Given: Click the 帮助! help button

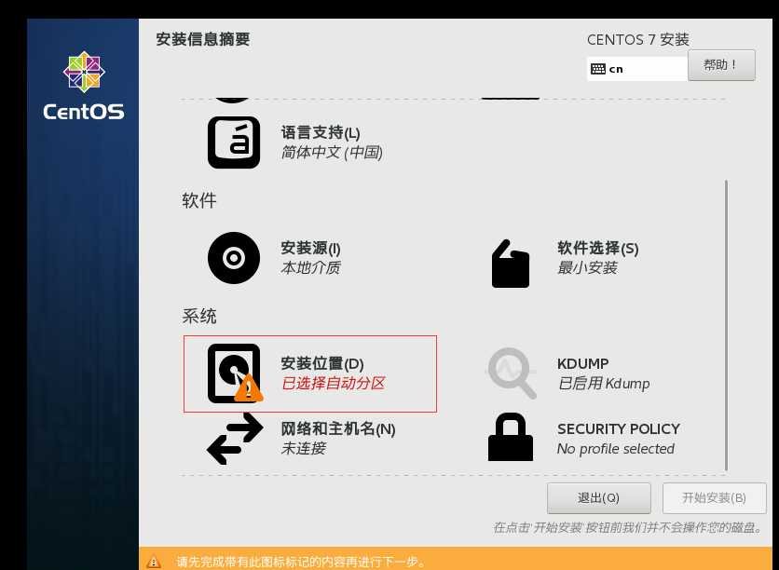Looking at the screenshot, I should pos(721,65).
